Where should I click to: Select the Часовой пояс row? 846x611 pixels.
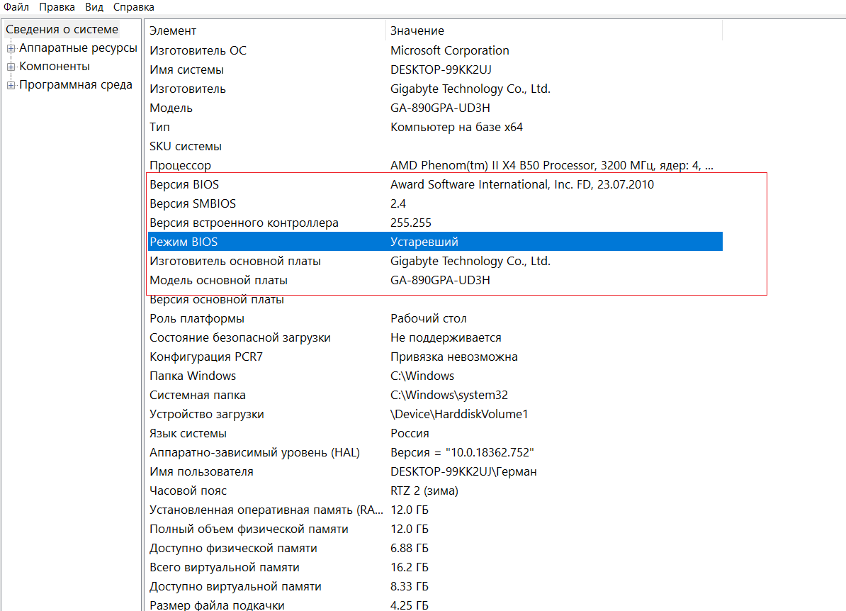(x=435, y=491)
